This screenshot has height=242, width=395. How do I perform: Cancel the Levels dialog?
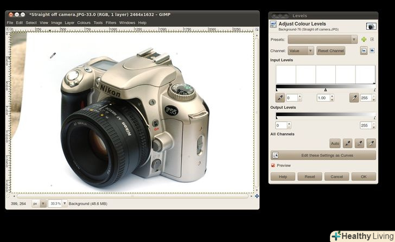pos(336,176)
